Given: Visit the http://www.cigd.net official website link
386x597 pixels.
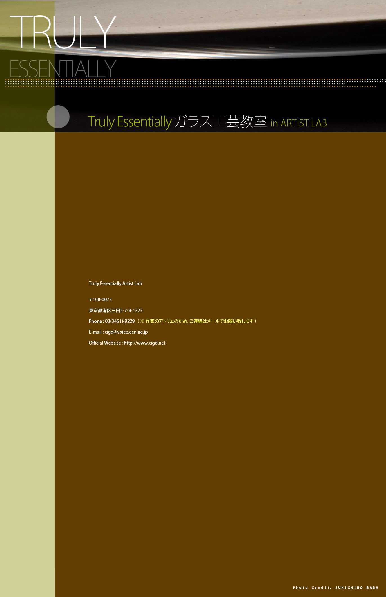Looking at the screenshot, I should (x=144, y=343).
